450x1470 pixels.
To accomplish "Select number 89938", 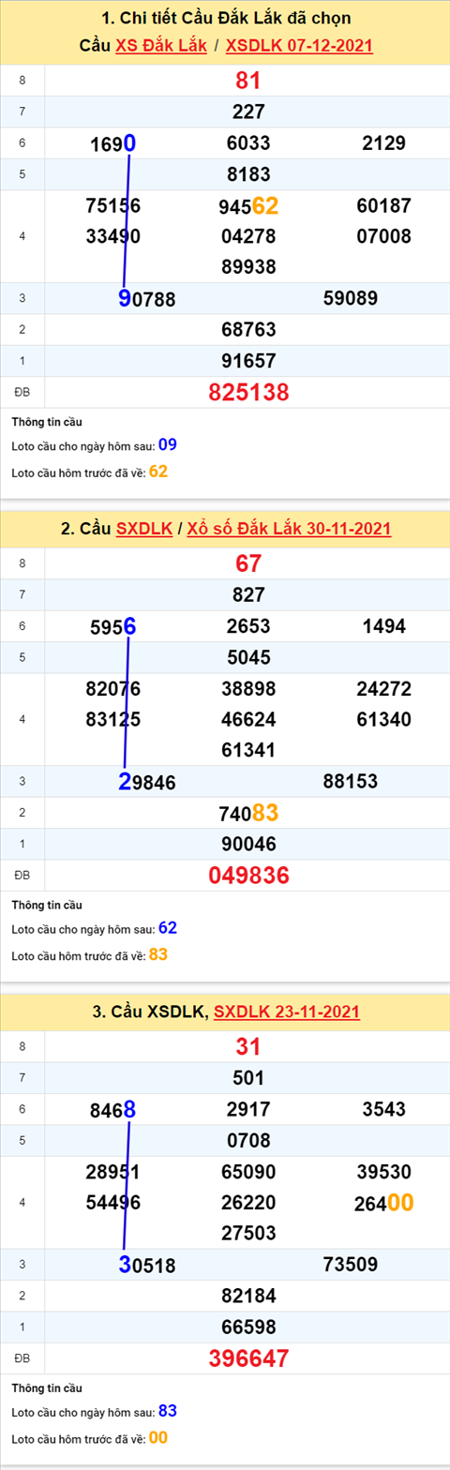I will coord(248,267).
